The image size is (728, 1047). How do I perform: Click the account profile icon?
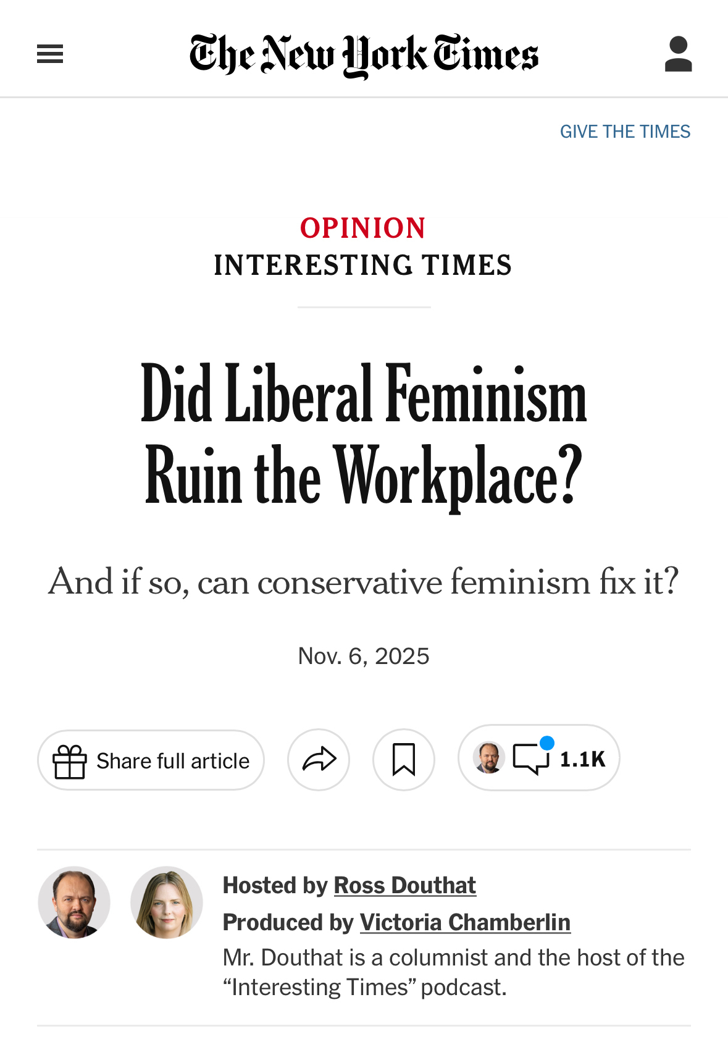coord(678,54)
